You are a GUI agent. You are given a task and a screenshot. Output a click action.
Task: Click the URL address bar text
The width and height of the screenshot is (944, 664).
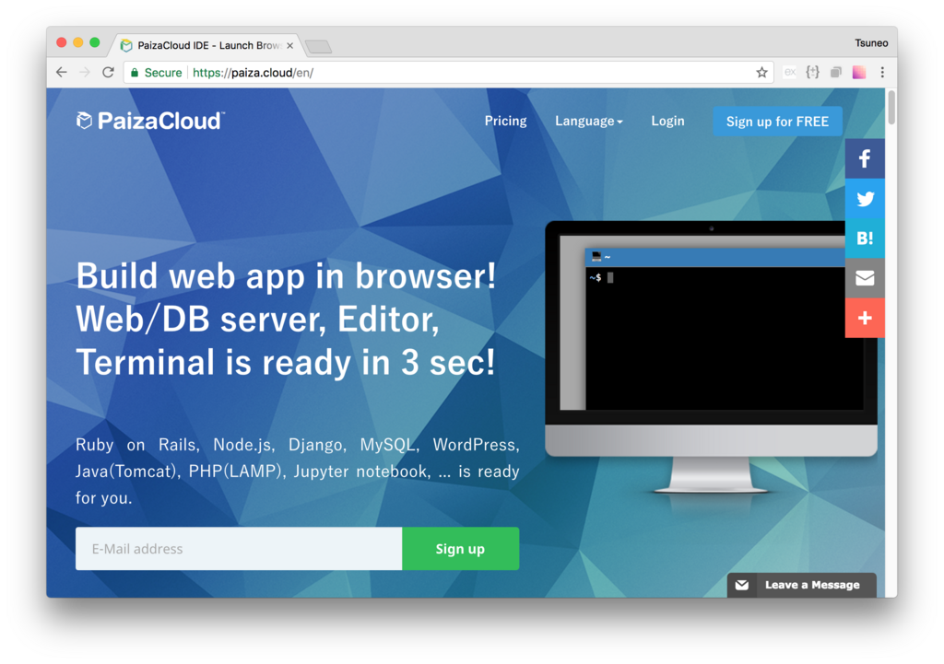tap(253, 73)
